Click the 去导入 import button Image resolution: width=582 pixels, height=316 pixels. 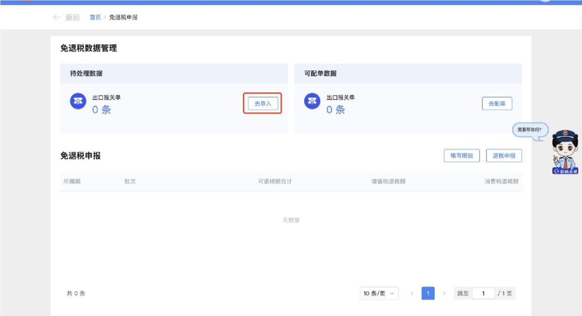coord(263,103)
